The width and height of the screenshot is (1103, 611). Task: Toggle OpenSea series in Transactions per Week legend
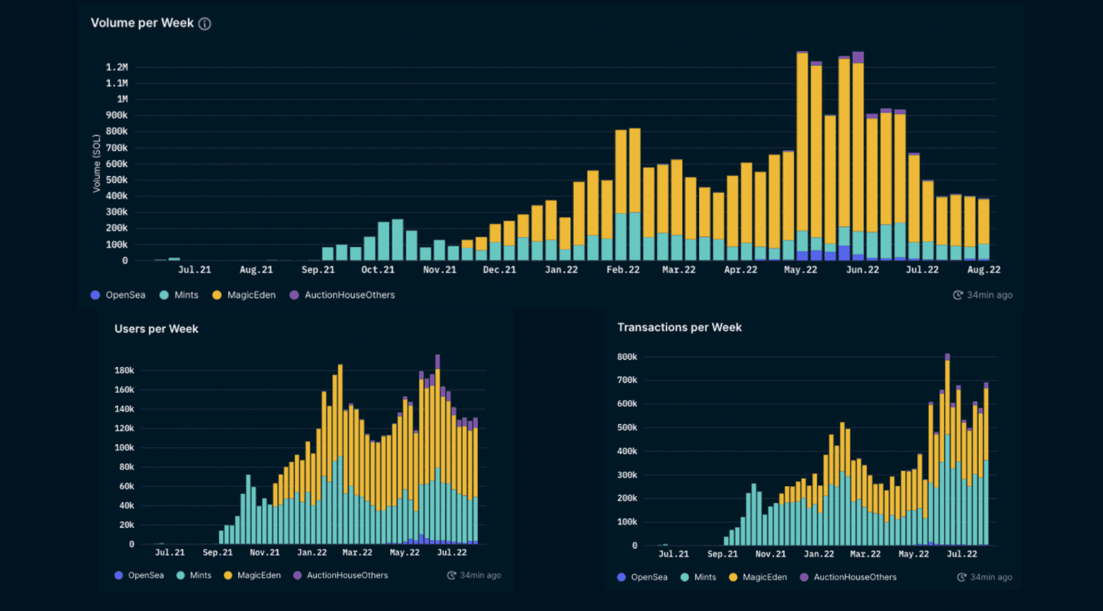coord(648,577)
